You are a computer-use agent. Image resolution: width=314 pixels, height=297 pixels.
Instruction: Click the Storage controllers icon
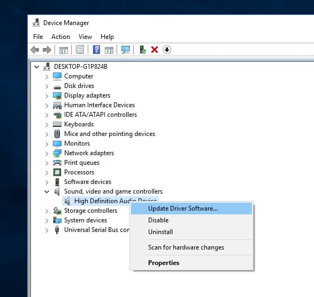point(57,211)
